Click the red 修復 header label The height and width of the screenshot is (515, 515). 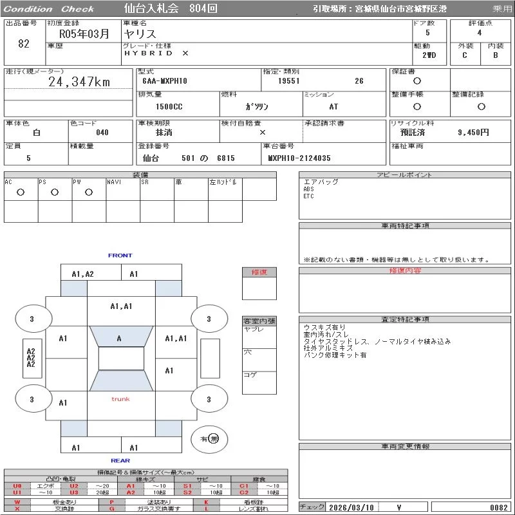[259, 272]
